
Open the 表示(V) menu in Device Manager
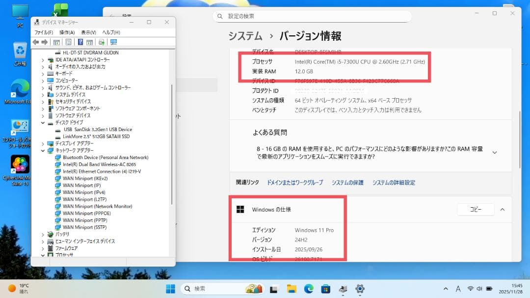click(88, 32)
